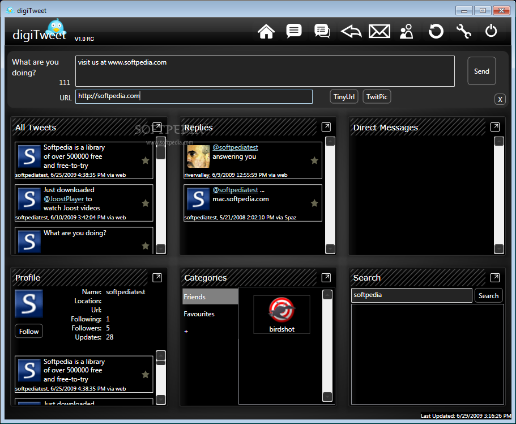Viewport: 516px width, 424px height.
Task: Click Direct Messages scrollbar down arrow
Action: tap(499, 249)
